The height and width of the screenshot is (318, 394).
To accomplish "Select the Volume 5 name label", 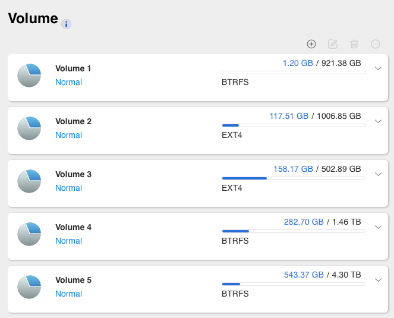I will [73, 280].
